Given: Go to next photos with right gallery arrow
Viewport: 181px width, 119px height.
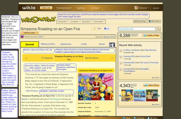Looking at the screenshot, I should coord(159,96).
